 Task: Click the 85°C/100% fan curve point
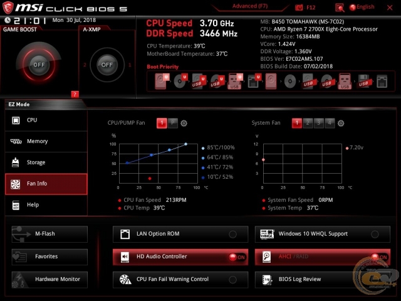(x=185, y=144)
